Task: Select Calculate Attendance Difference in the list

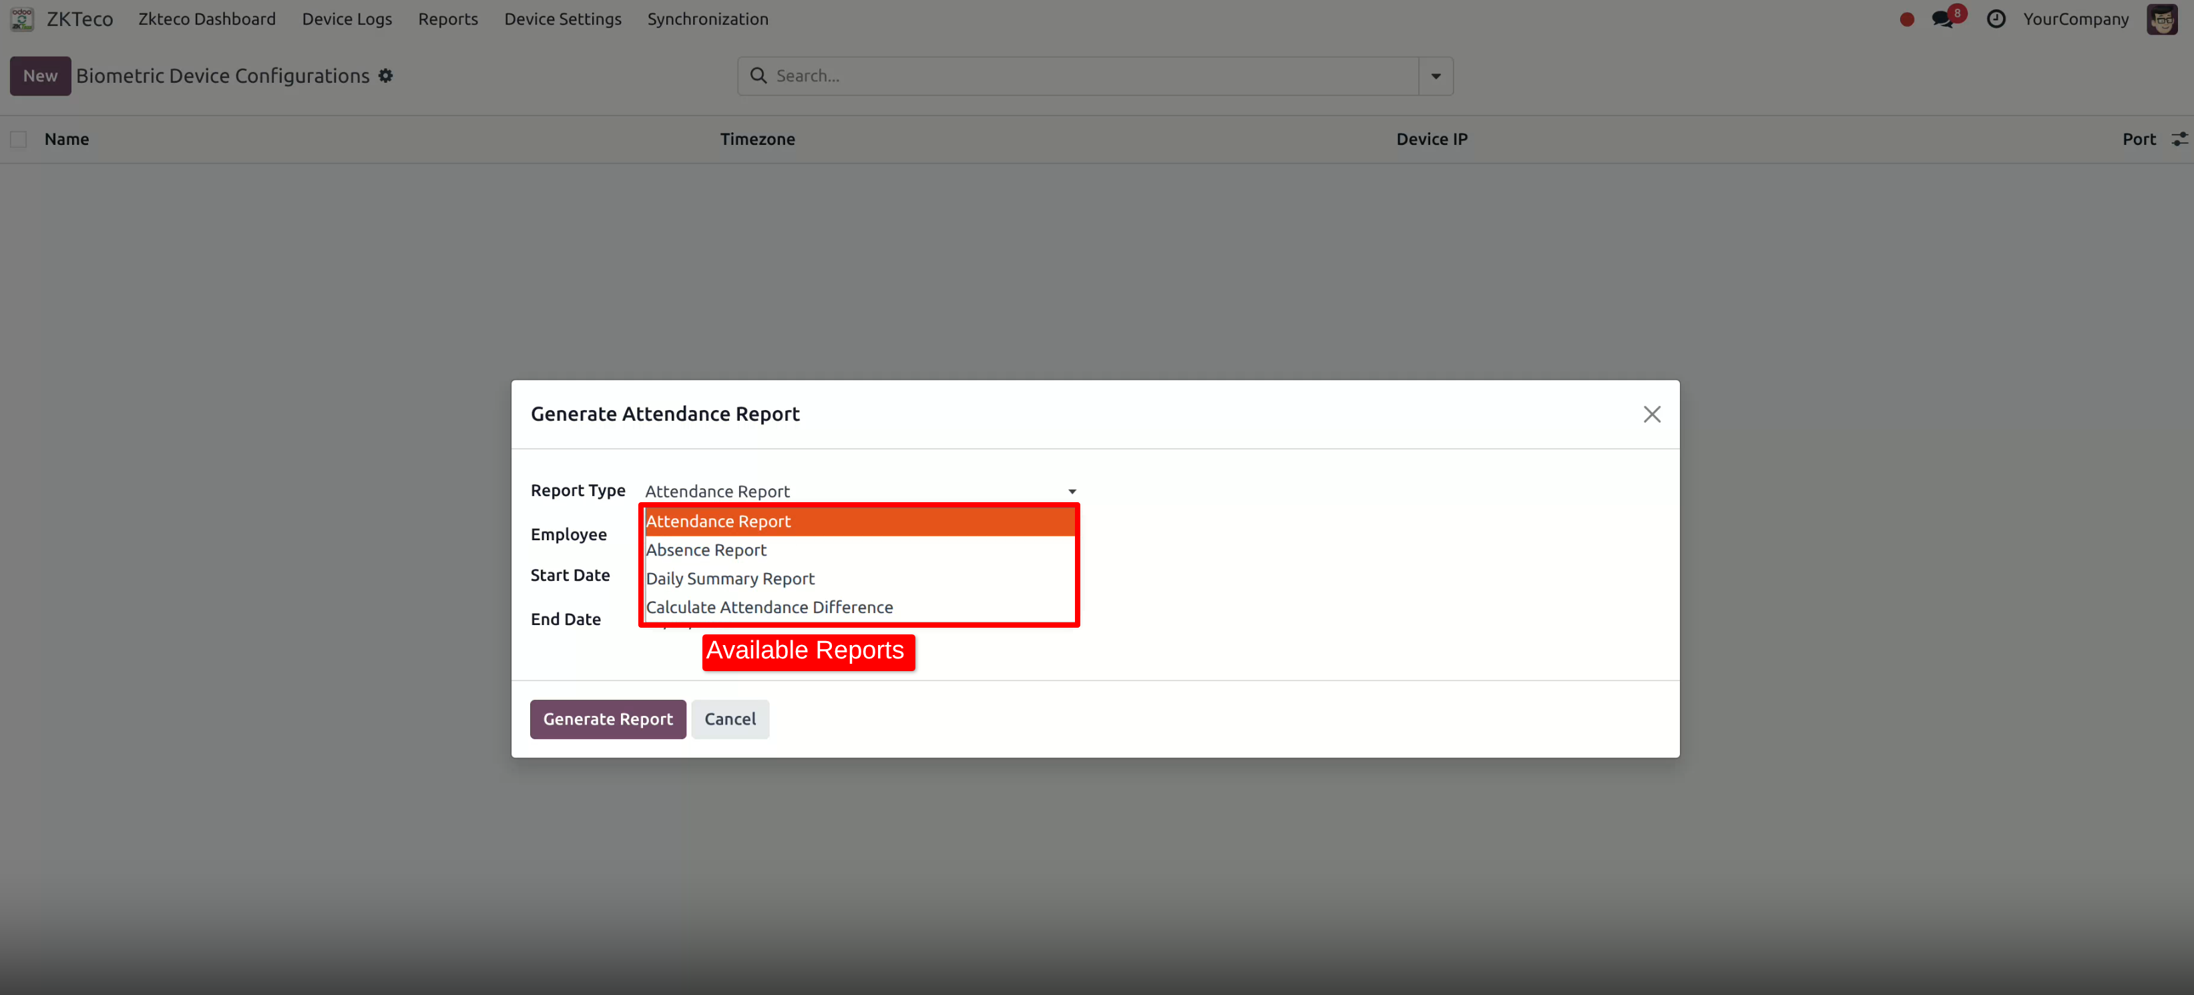Action: 769,606
